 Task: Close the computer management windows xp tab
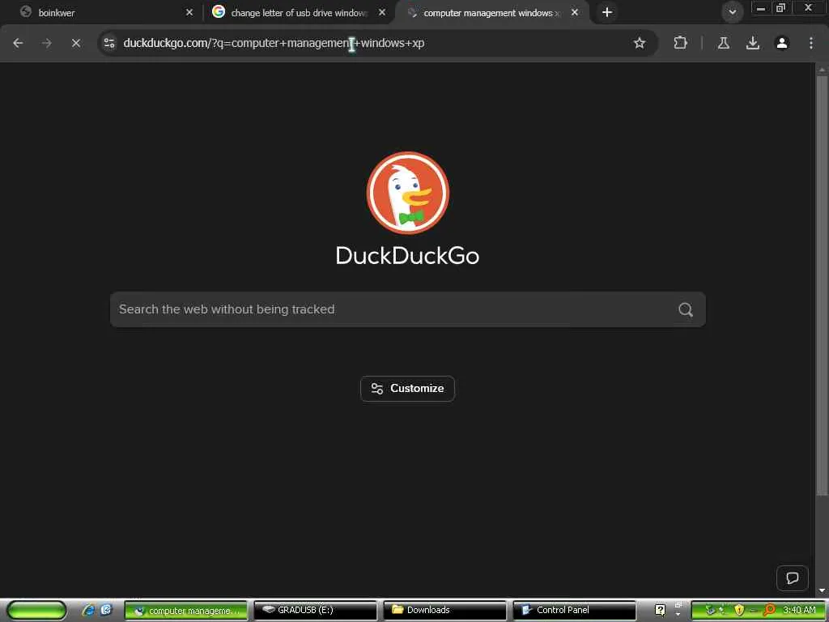point(575,12)
